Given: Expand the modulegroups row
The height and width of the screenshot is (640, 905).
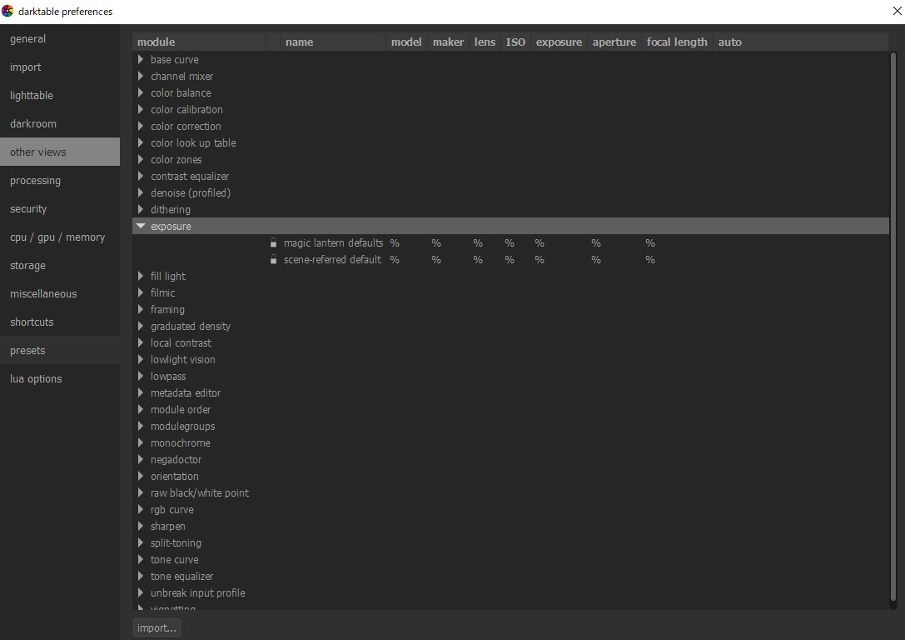Looking at the screenshot, I should tap(140, 427).
